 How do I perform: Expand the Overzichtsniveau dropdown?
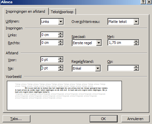pyautogui.click(x=136, y=22)
